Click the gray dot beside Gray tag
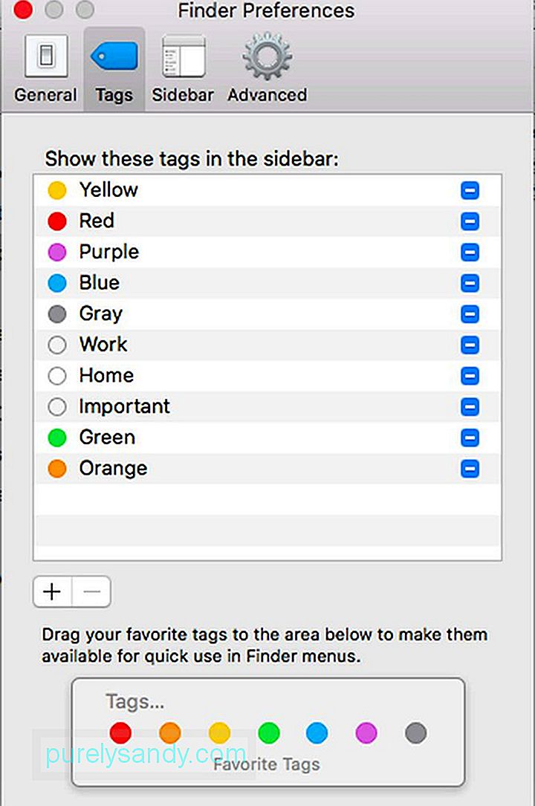Screen dimensions: 535x806 pos(57,313)
